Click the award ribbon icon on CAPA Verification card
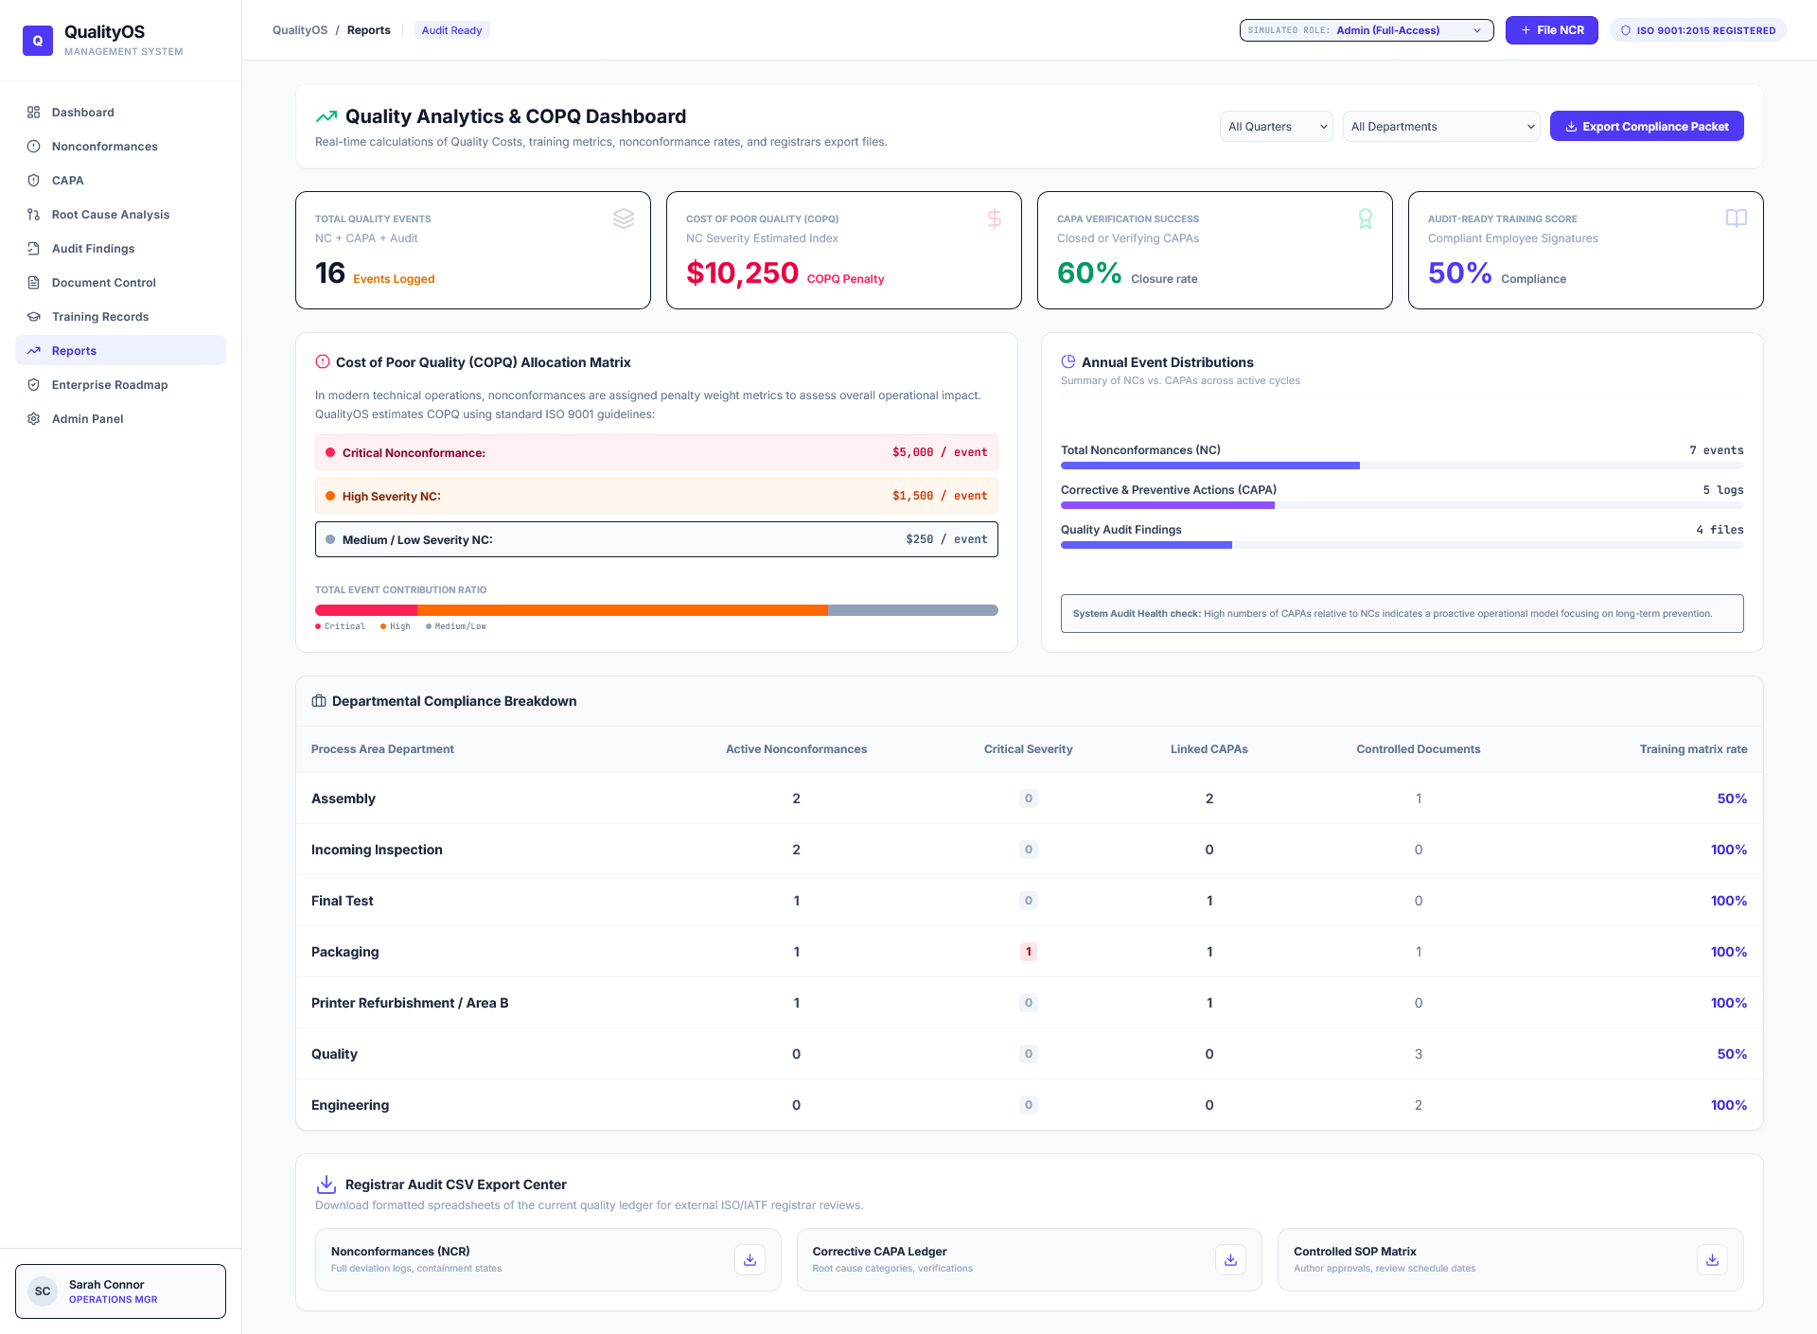Screen dimensions: 1817x1334 (x=1366, y=219)
